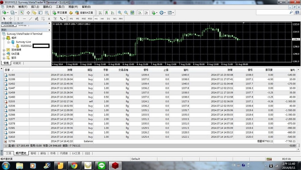Open the 文件(F) menu
The width and height of the screenshot is (301, 170).
coord(10,7)
